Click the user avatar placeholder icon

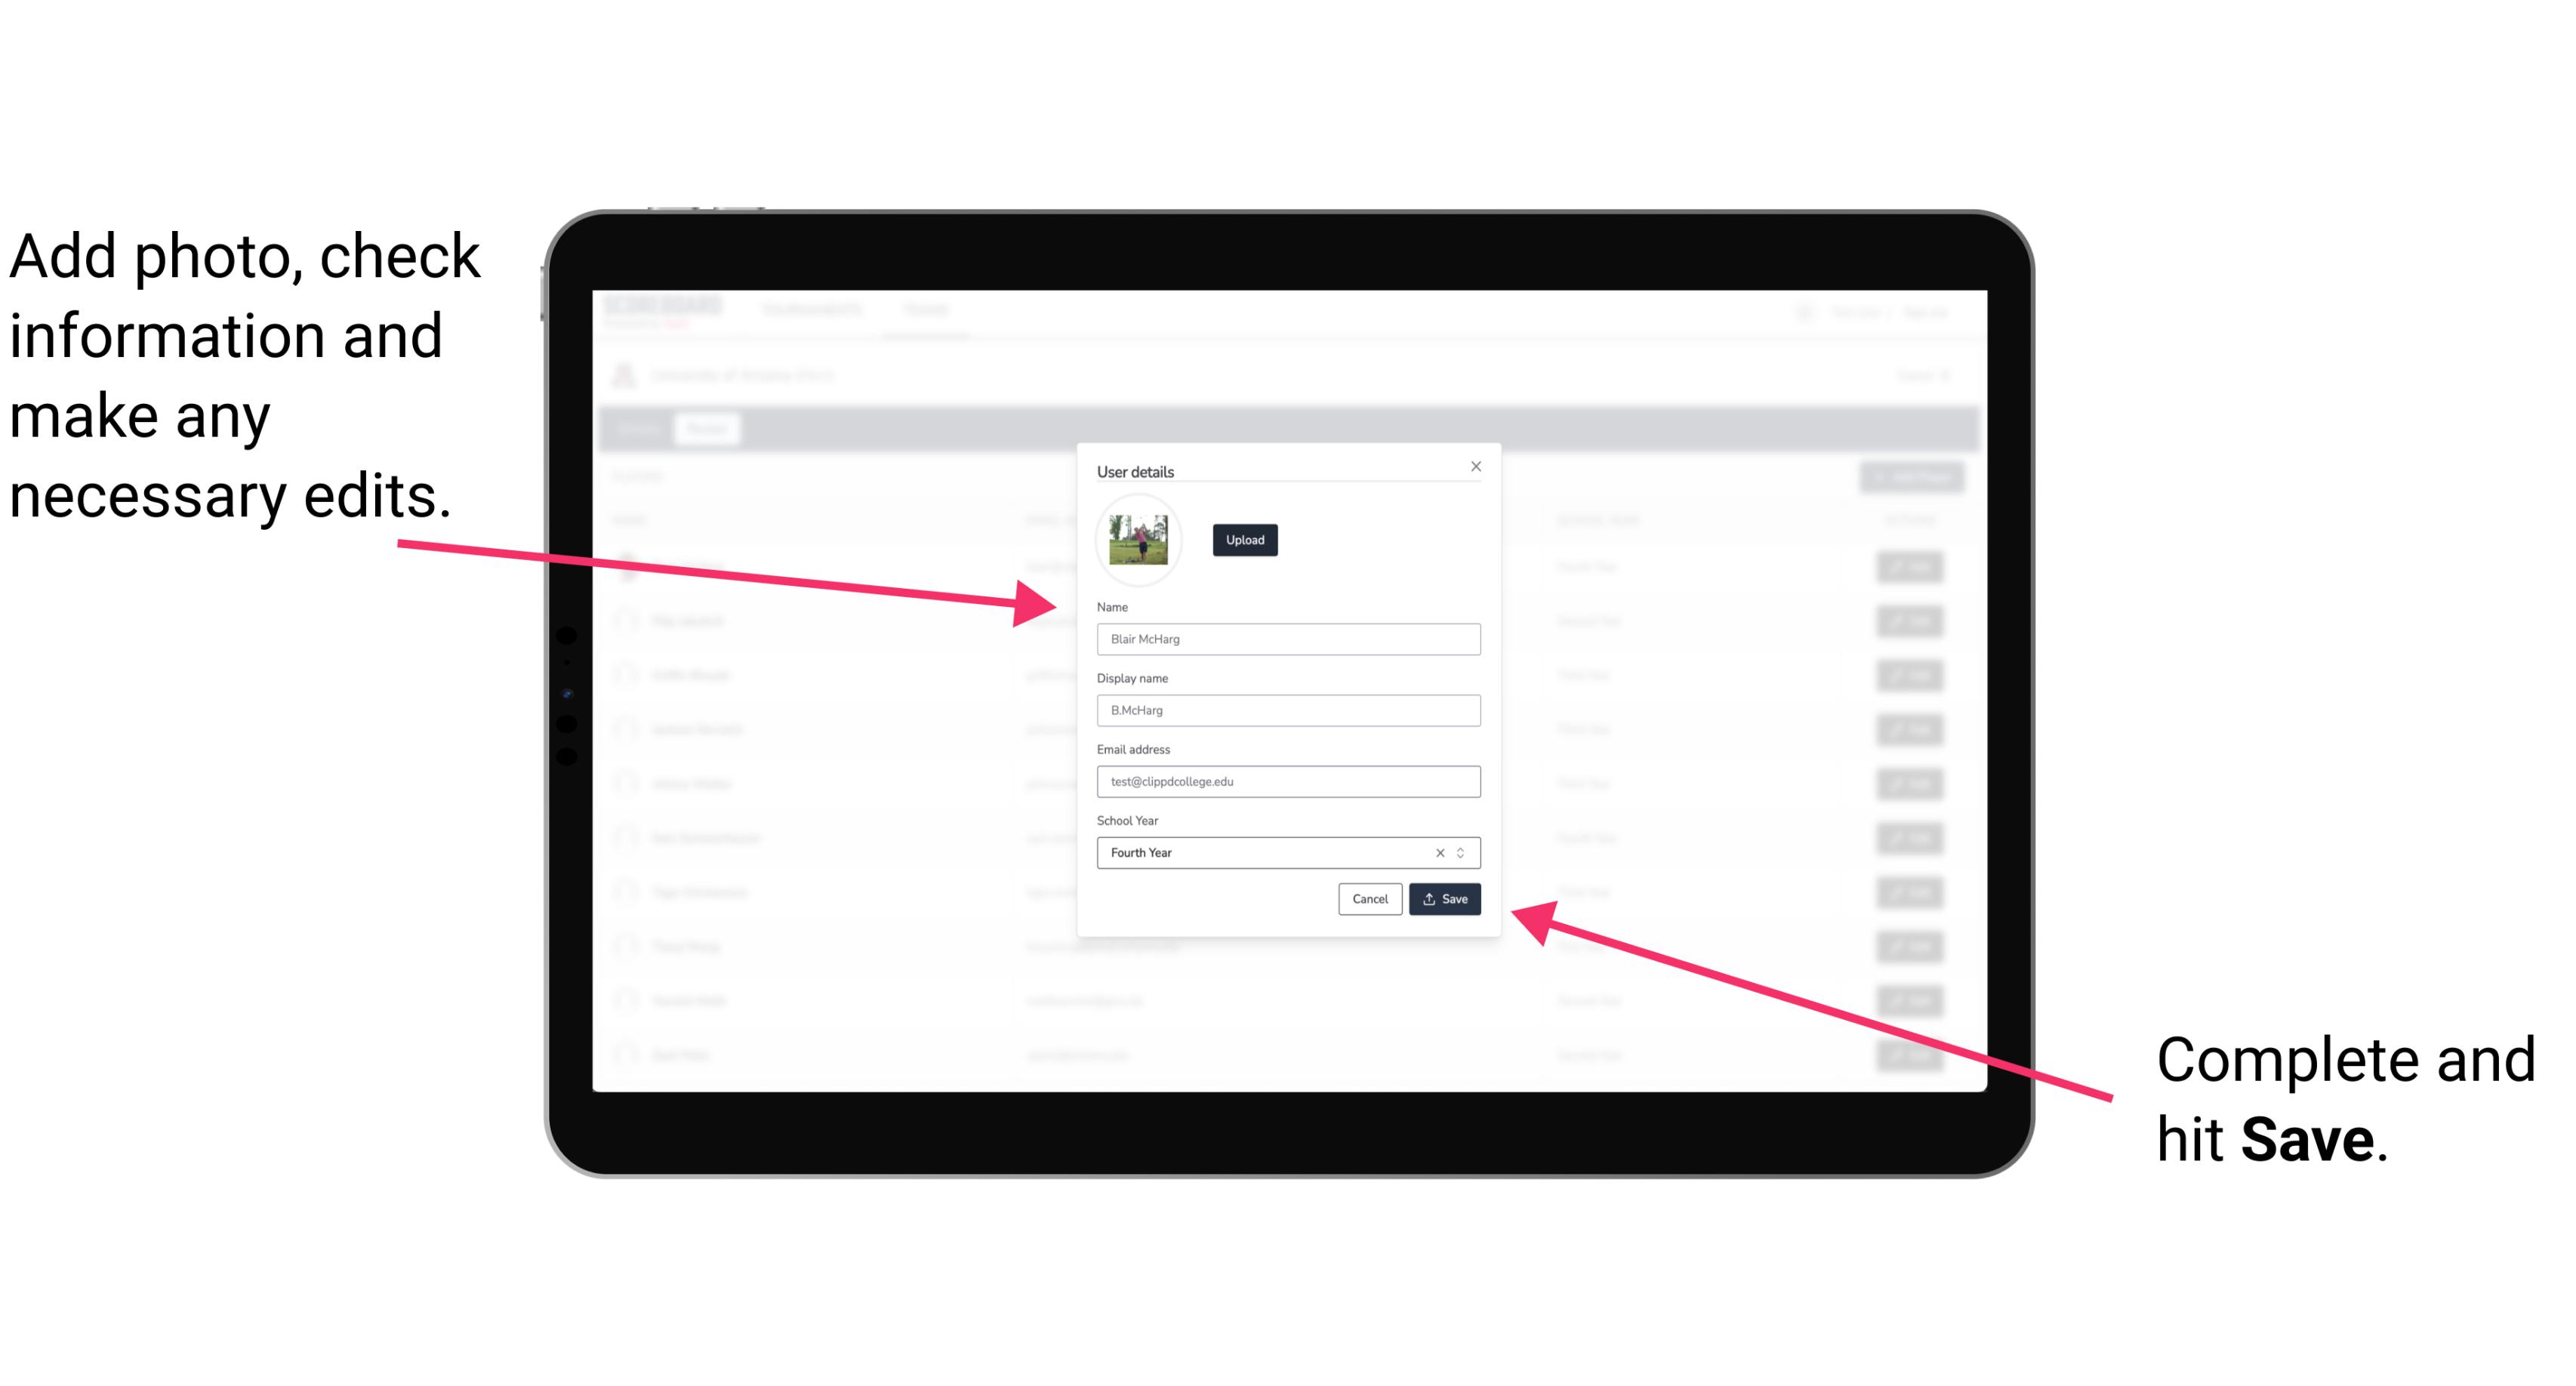tap(1139, 540)
